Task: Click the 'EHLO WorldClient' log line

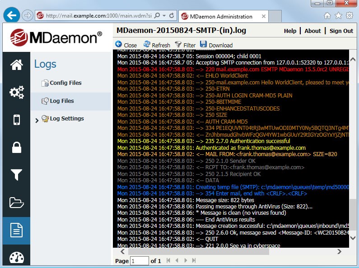Action: [x=182, y=76]
